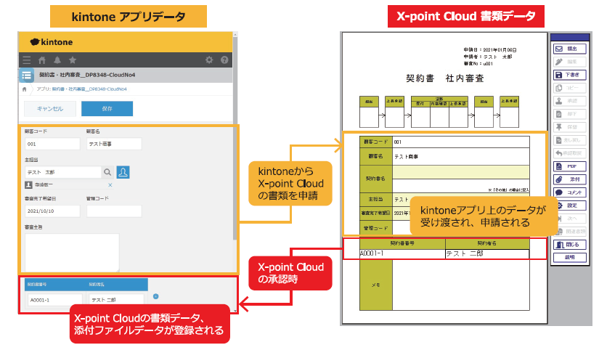Click the 却下 reject button
This screenshot has width=607, height=350.
coord(569,114)
